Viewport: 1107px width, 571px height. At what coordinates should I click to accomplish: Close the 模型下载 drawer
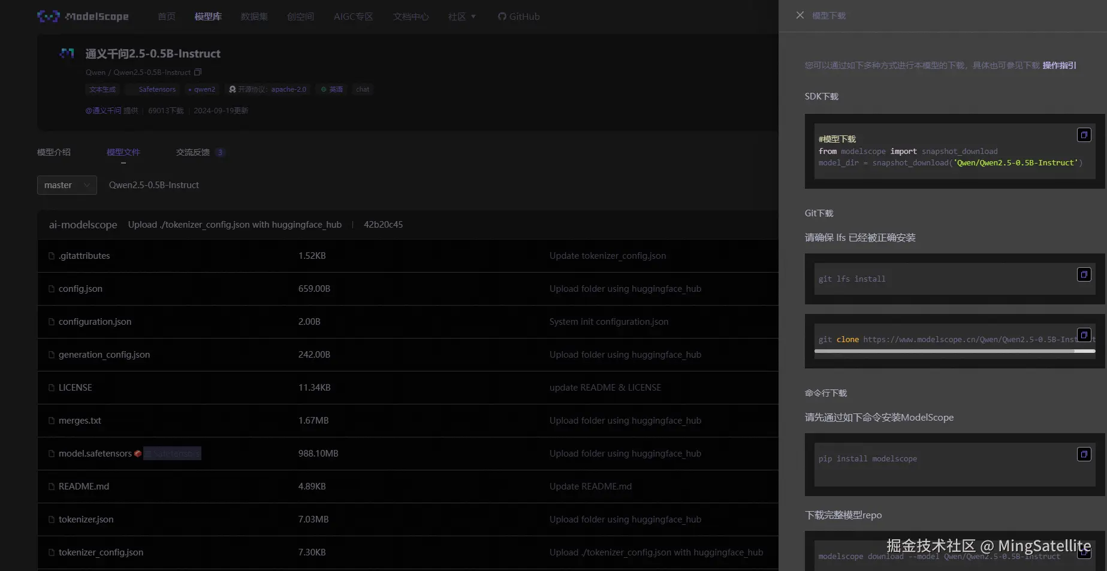tap(800, 15)
